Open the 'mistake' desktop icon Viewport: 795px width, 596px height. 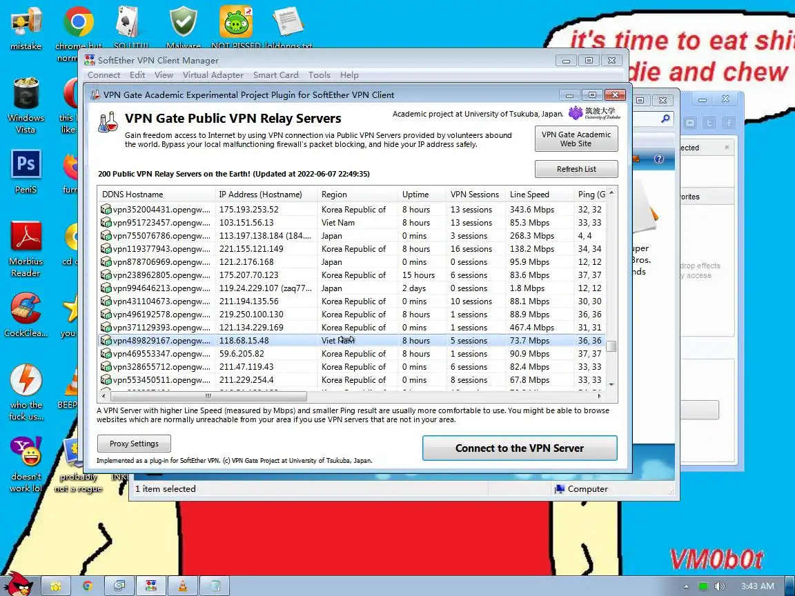click(26, 28)
